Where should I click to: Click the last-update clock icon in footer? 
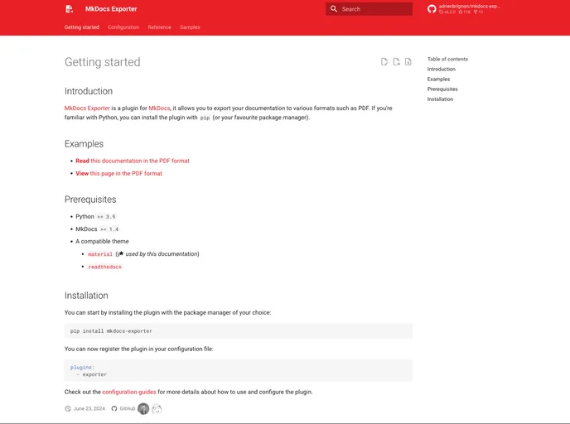pyautogui.click(x=68, y=409)
